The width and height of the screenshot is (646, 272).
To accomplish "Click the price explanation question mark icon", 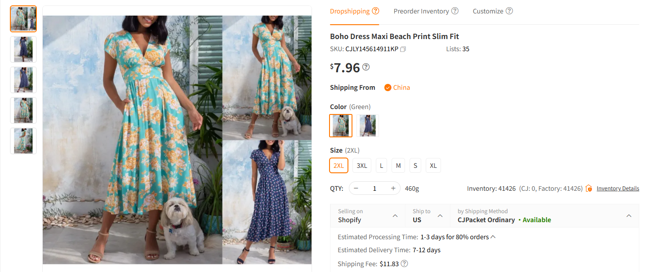I will click(x=365, y=67).
